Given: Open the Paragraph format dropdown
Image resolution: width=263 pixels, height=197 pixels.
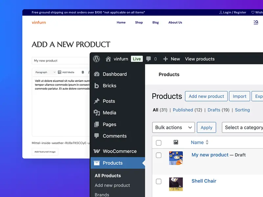Looking at the screenshot, I should 45,72.
